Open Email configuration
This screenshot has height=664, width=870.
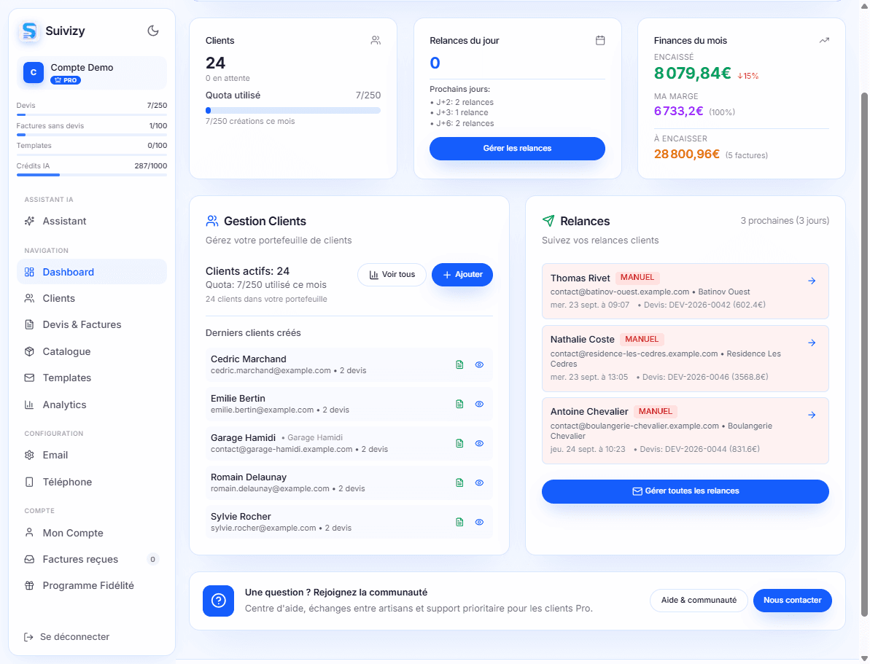[92, 455]
